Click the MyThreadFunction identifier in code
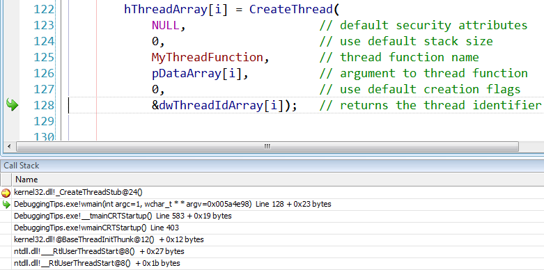The width and height of the screenshot is (544, 270). pos(207,57)
